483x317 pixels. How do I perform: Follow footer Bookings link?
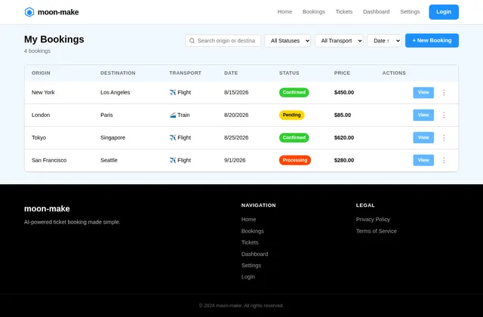coord(252,231)
